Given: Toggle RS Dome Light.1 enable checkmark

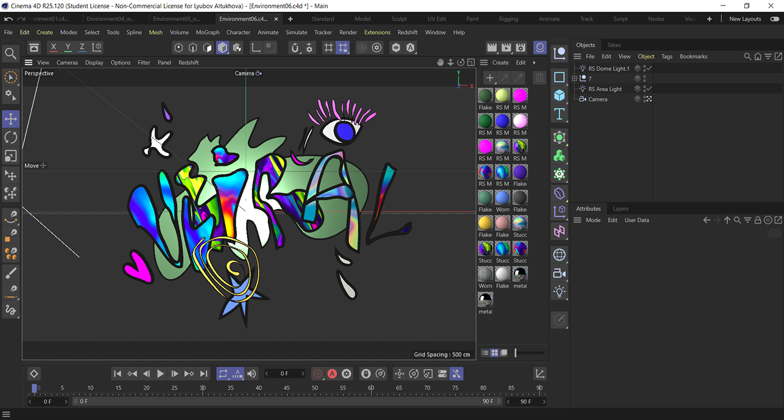Looking at the screenshot, I should (650, 68).
